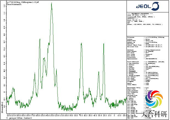The width and height of the screenshot is (170, 120).
Task: Select the PROCESSING PARAMETERS header line
Action: (141, 13)
